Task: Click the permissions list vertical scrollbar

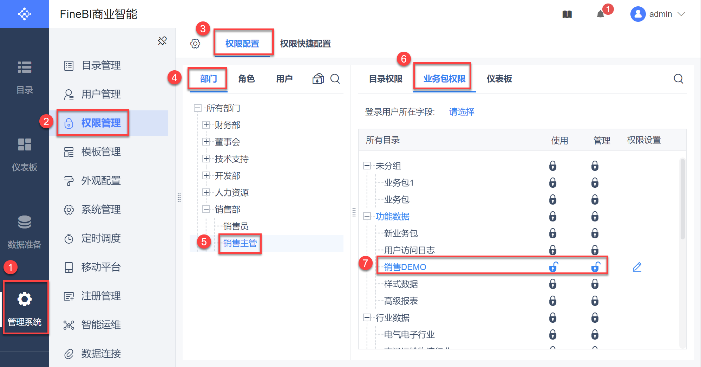Action: pyautogui.click(x=682, y=199)
